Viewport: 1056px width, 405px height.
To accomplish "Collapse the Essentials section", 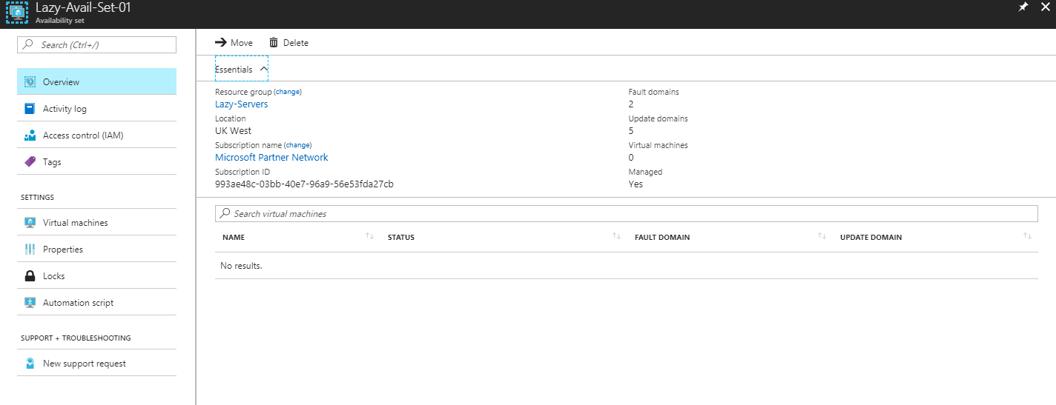I will (x=264, y=69).
